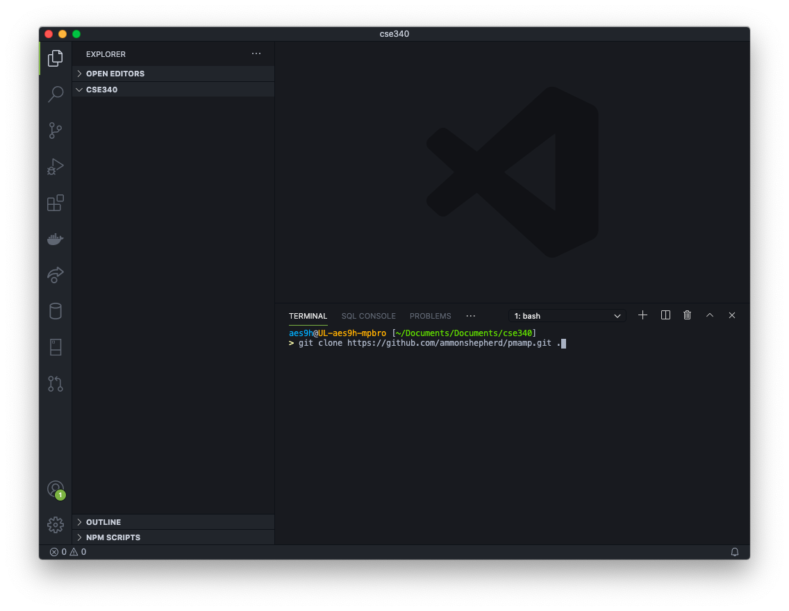The width and height of the screenshot is (789, 611).
Task: Open the GitHub Pull Requests icon
Action: pyautogui.click(x=56, y=384)
